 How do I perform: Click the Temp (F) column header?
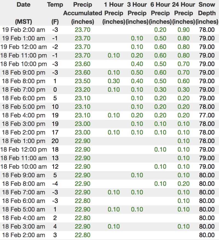(55, 13)
